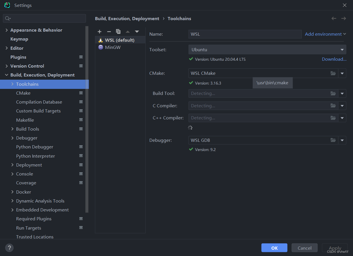
Task: Open C++ Compiler dropdown arrow
Action: 342,118
